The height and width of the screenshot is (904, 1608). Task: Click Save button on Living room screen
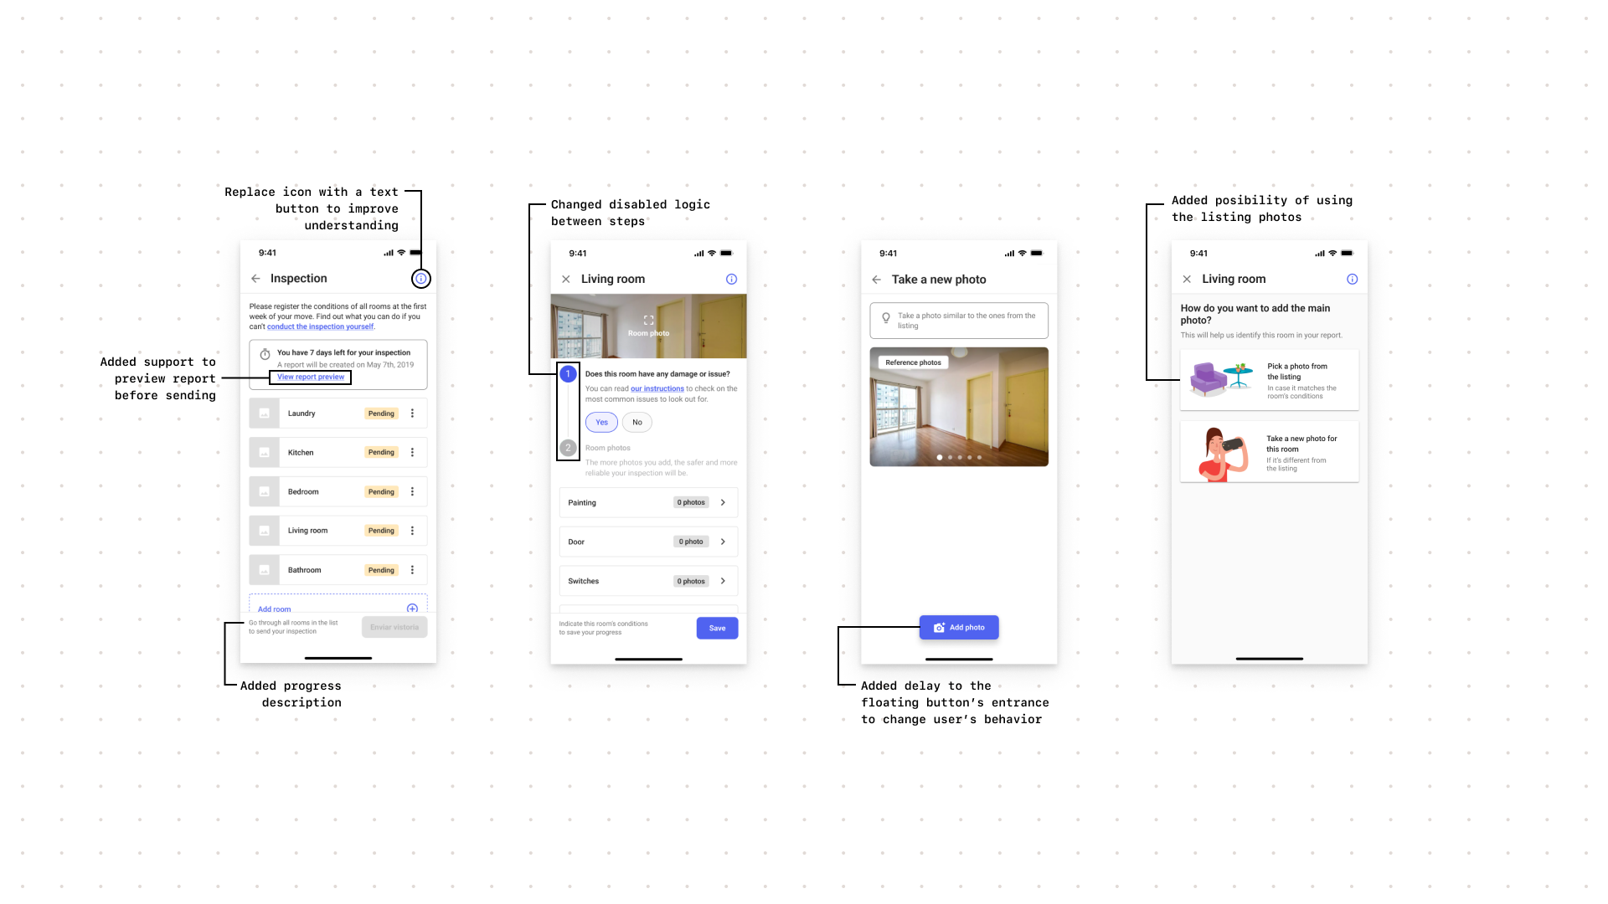[716, 627]
